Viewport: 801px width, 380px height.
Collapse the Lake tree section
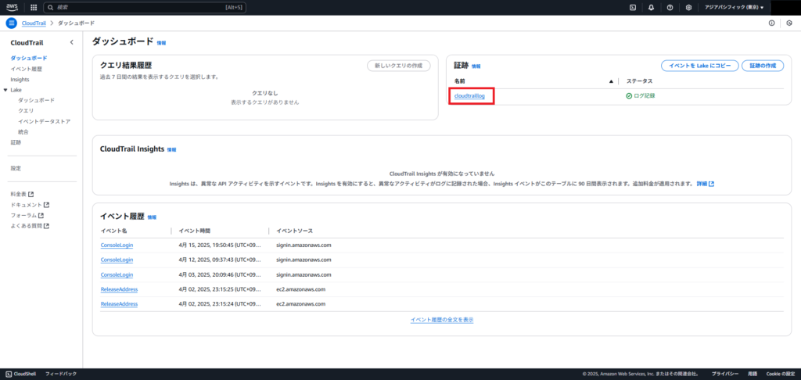point(5,90)
